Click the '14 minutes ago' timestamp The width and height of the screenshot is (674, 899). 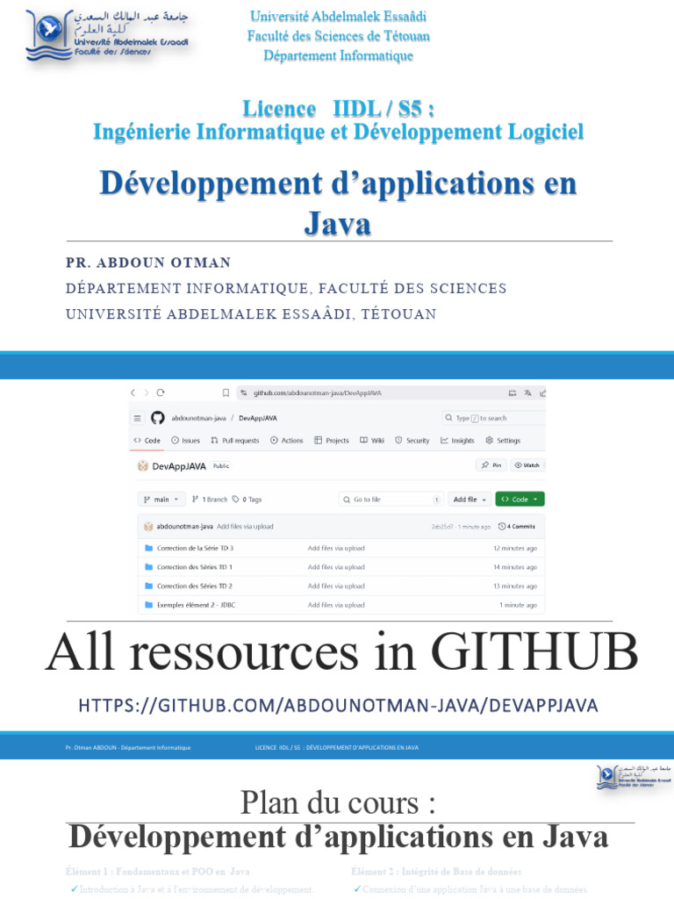[x=515, y=567]
